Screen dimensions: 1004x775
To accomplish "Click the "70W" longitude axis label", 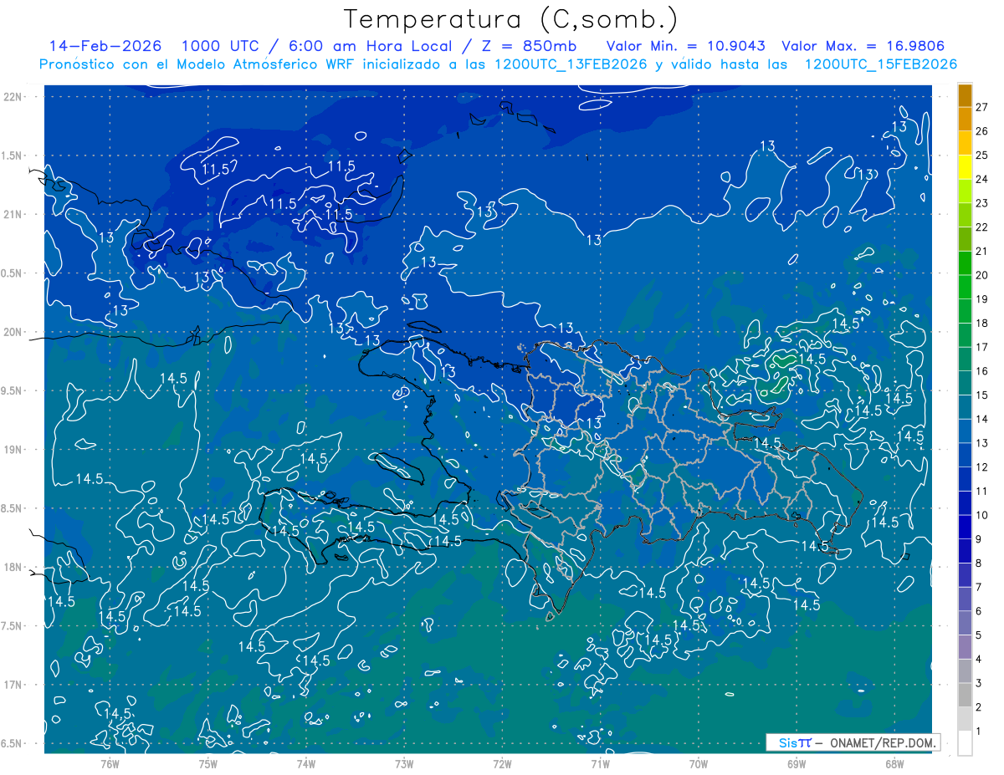I will [x=698, y=763].
